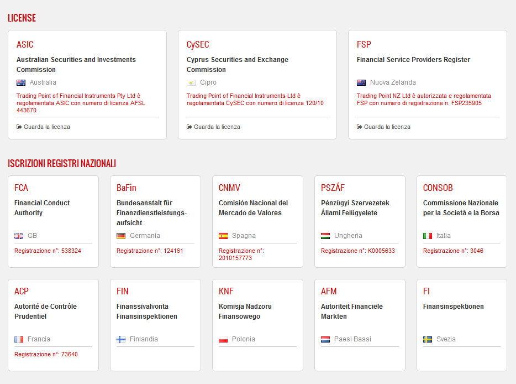This screenshot has height=384, width=516.
Task: Click the Hungary flag in PSZÁF card
Action: click(325, 236)
